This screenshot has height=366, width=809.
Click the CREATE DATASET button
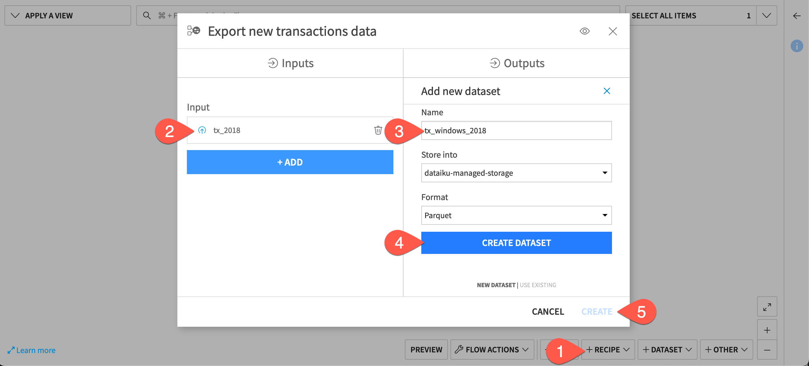pyautogui.click(x=516, y=243)
